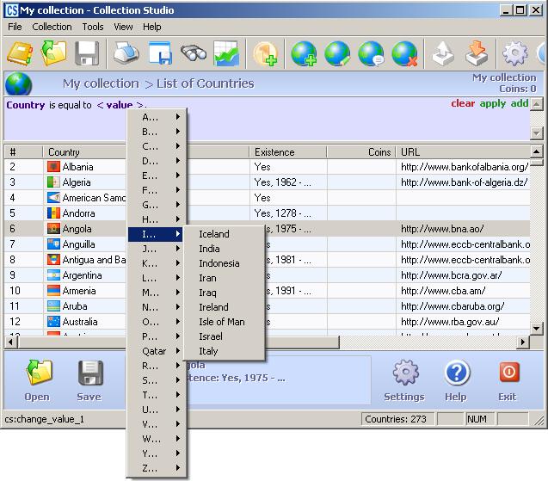
Task: Click the add filter link
Action: coord(520,103)
